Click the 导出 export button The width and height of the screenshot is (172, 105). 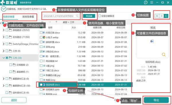[156, 100]
